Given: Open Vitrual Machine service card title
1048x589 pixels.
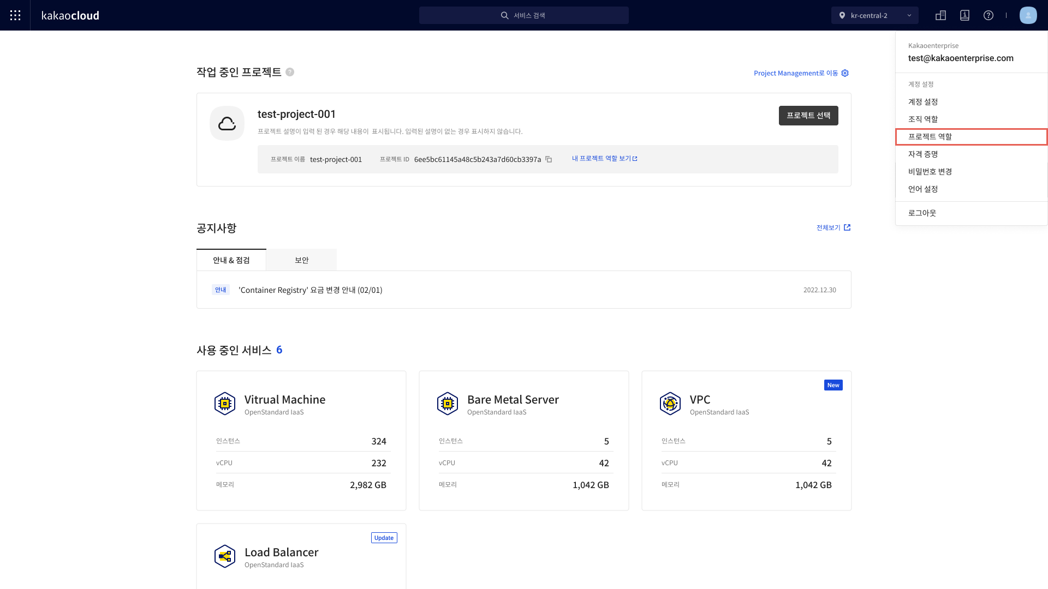Looking at the screenshot, I should pyautogui.click(x=285, y=400).
